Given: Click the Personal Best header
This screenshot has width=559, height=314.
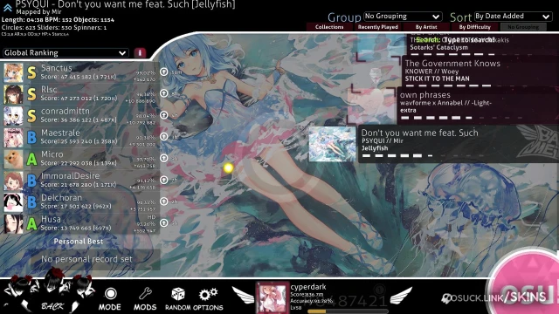Looking at the screenshot, I should [x=79, y=242].
